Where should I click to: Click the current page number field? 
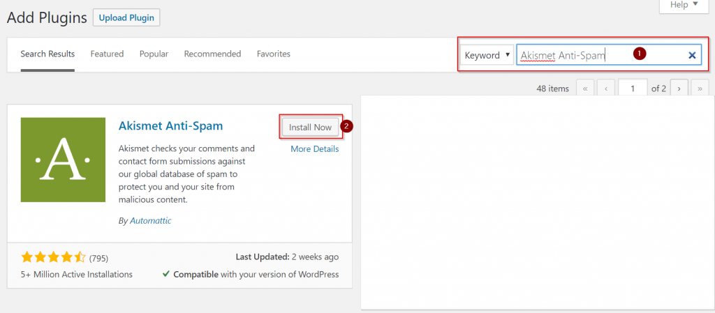[x=633, y=89]
